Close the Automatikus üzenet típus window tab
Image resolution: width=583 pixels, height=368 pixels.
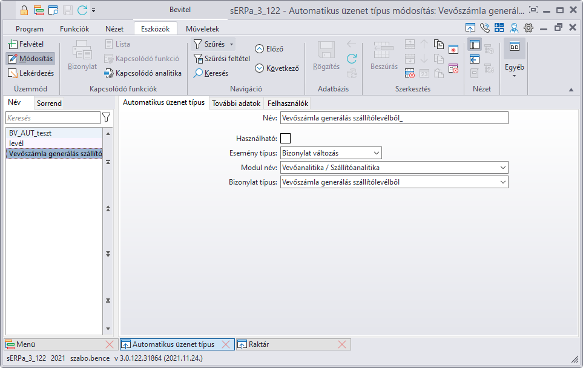(x=226, y=344)
